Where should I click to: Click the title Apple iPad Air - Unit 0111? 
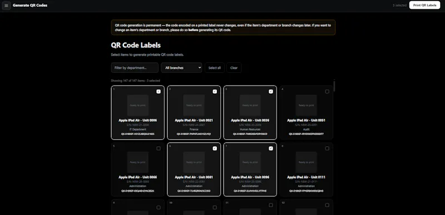coord(306,177)
